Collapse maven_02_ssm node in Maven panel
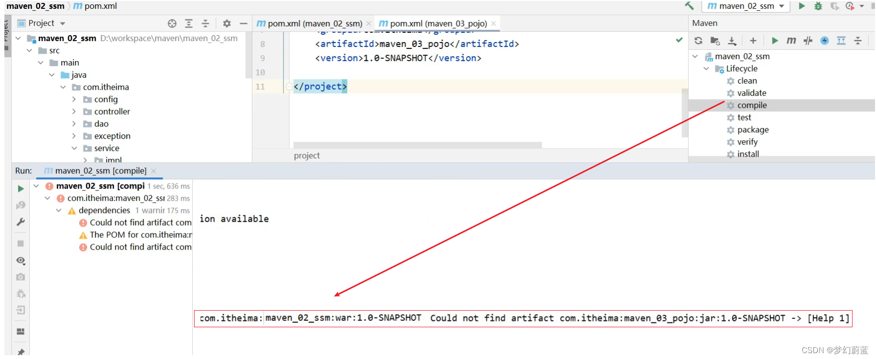Image resolution: width=876 pixels, height=359 pixels. (695, 56)
